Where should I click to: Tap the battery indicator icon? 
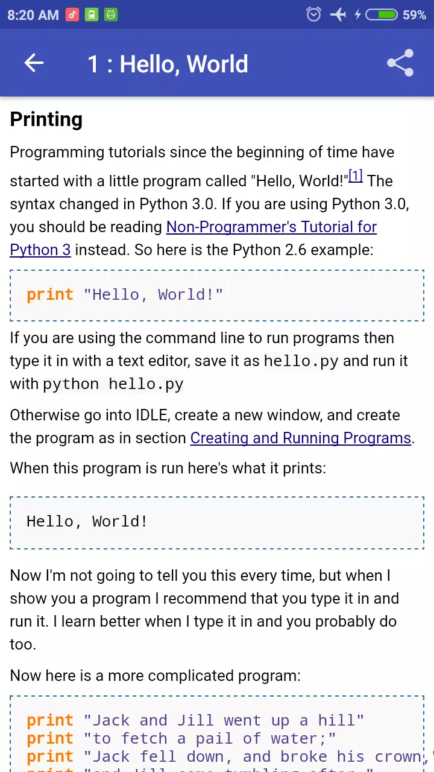coord(381,14)
